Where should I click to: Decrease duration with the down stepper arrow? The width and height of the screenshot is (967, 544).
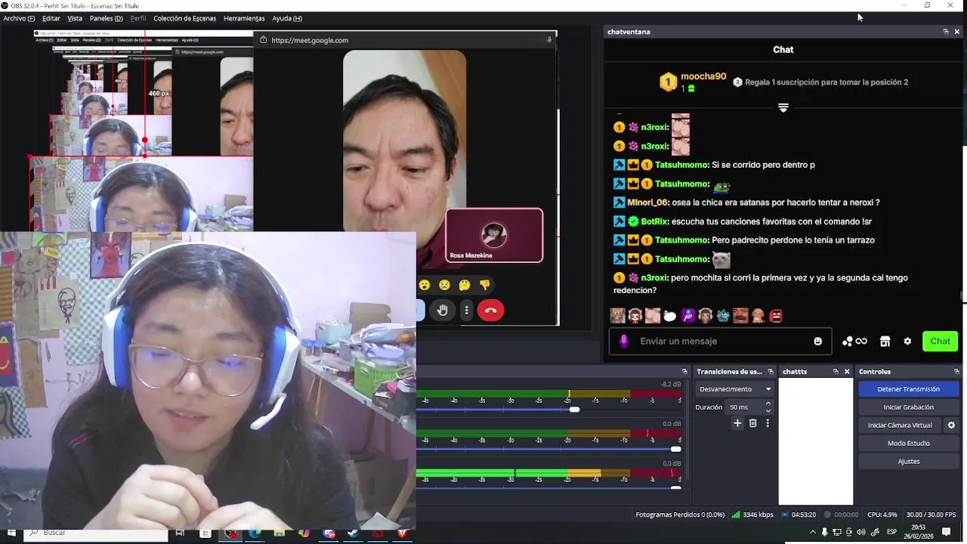click(768, 410)
